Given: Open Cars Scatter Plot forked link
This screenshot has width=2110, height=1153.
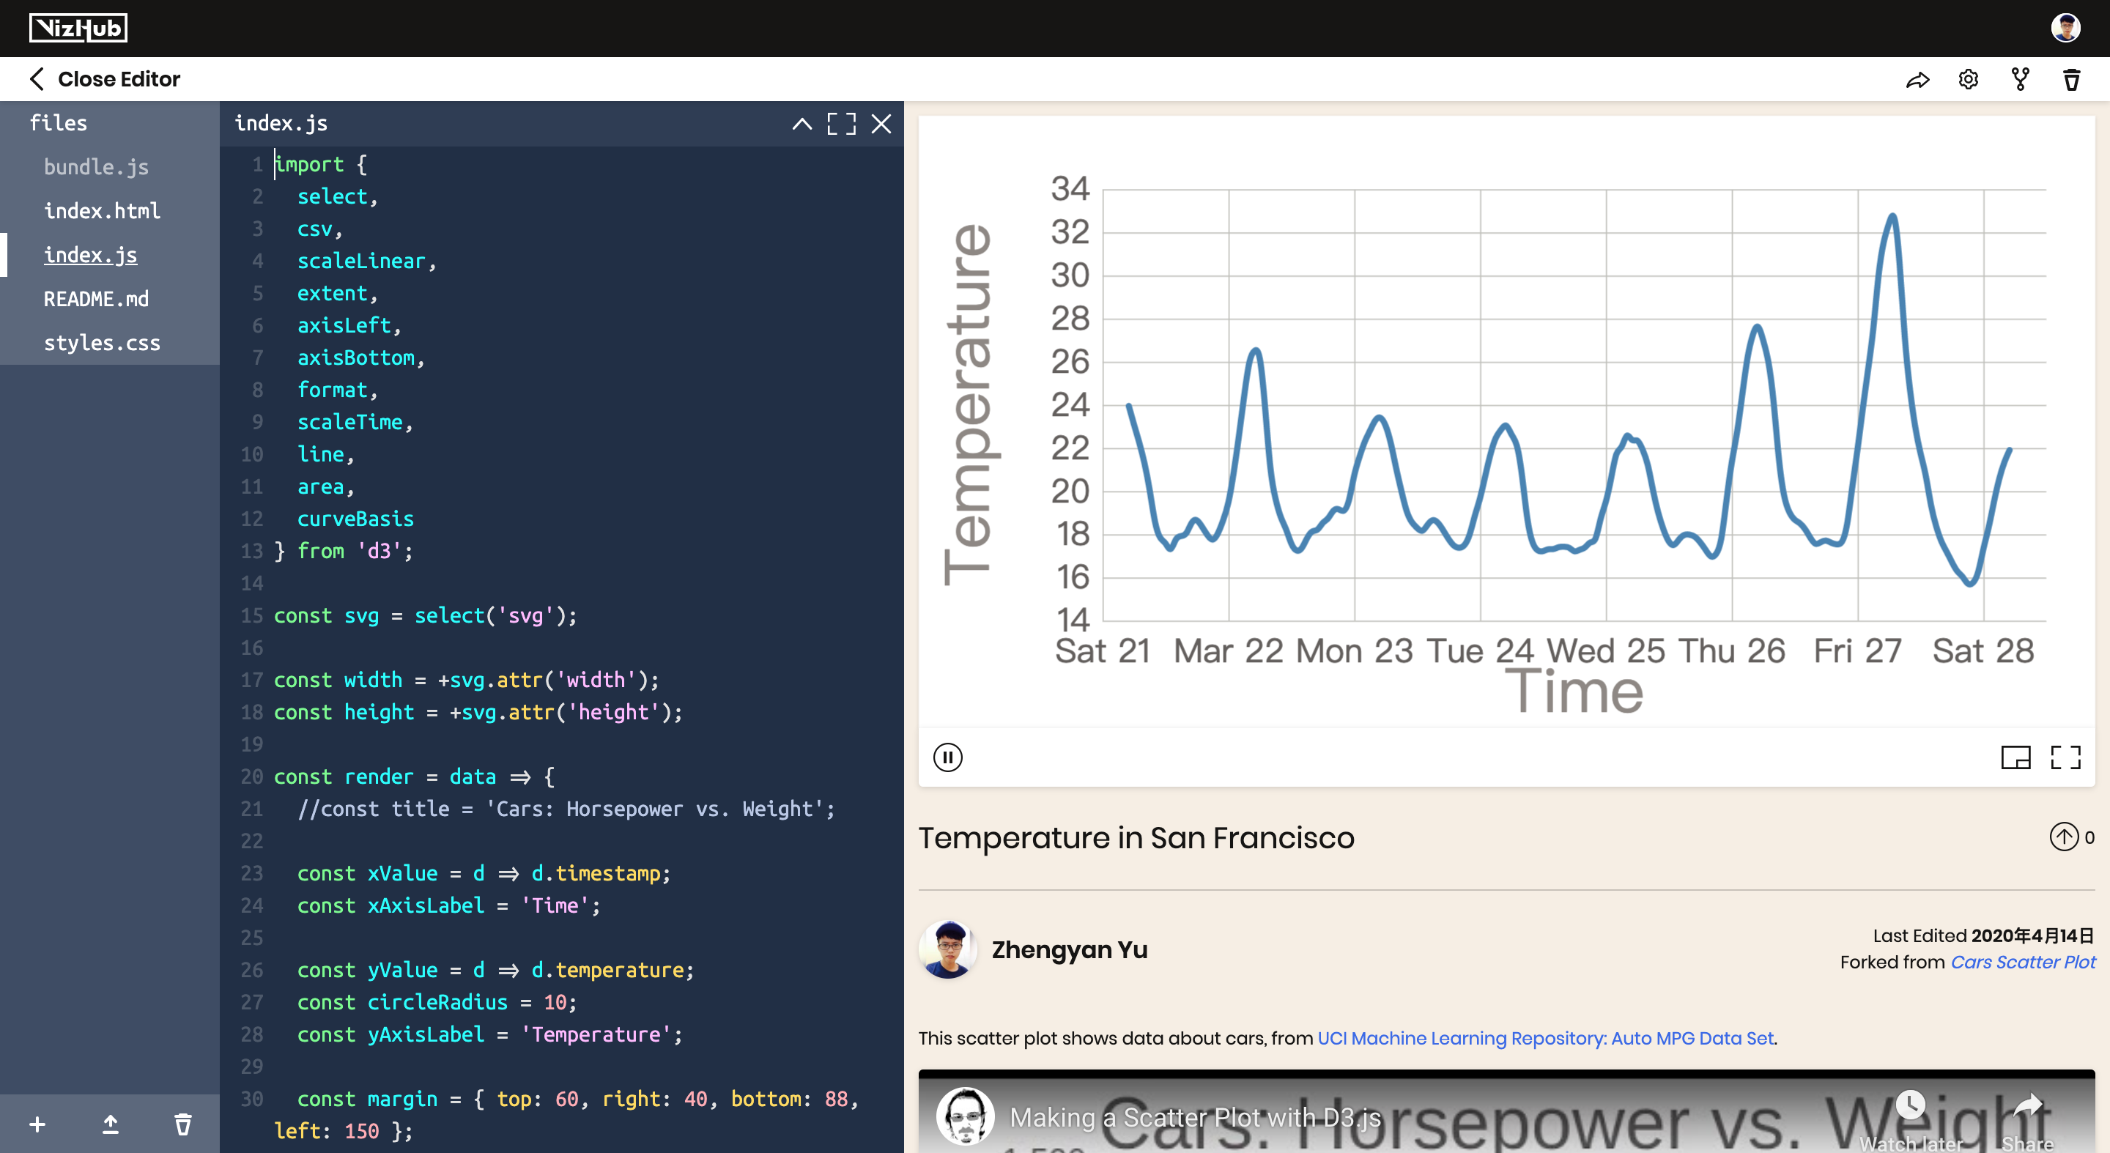Looking at the screenshot, I should pos(2022,963).
